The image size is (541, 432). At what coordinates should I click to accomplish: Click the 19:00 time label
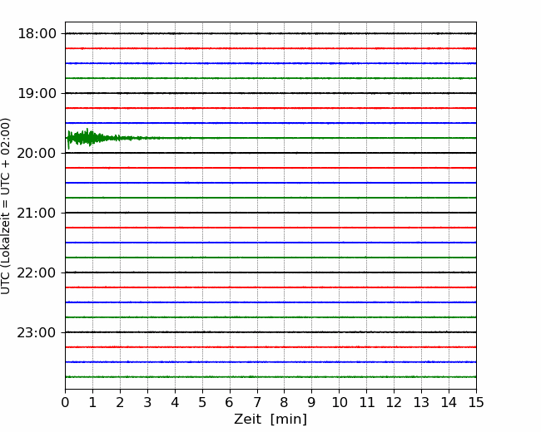pyautogui.click(x=37, y=93)
